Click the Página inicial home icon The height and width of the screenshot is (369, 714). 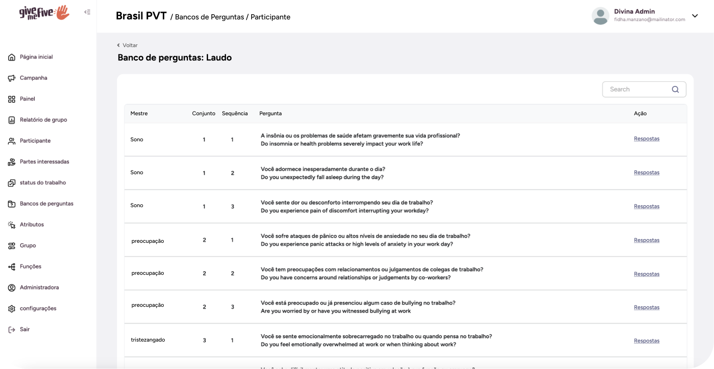(x=12, y=57)
